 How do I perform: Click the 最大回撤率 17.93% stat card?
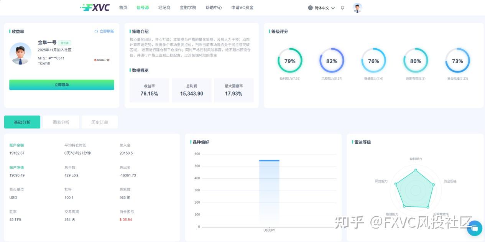234,91
